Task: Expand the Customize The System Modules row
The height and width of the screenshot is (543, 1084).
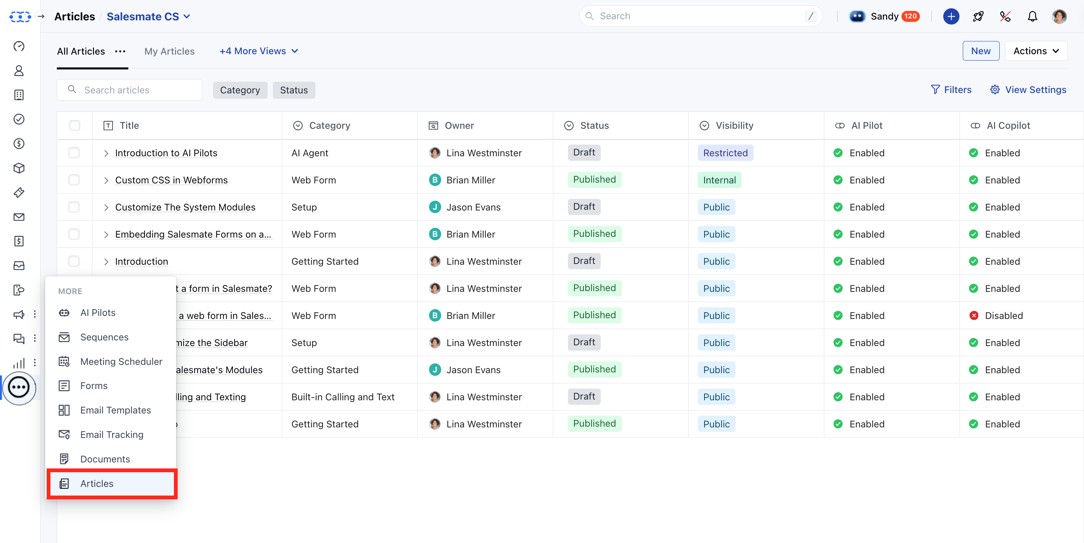Action: click(106, 207)
